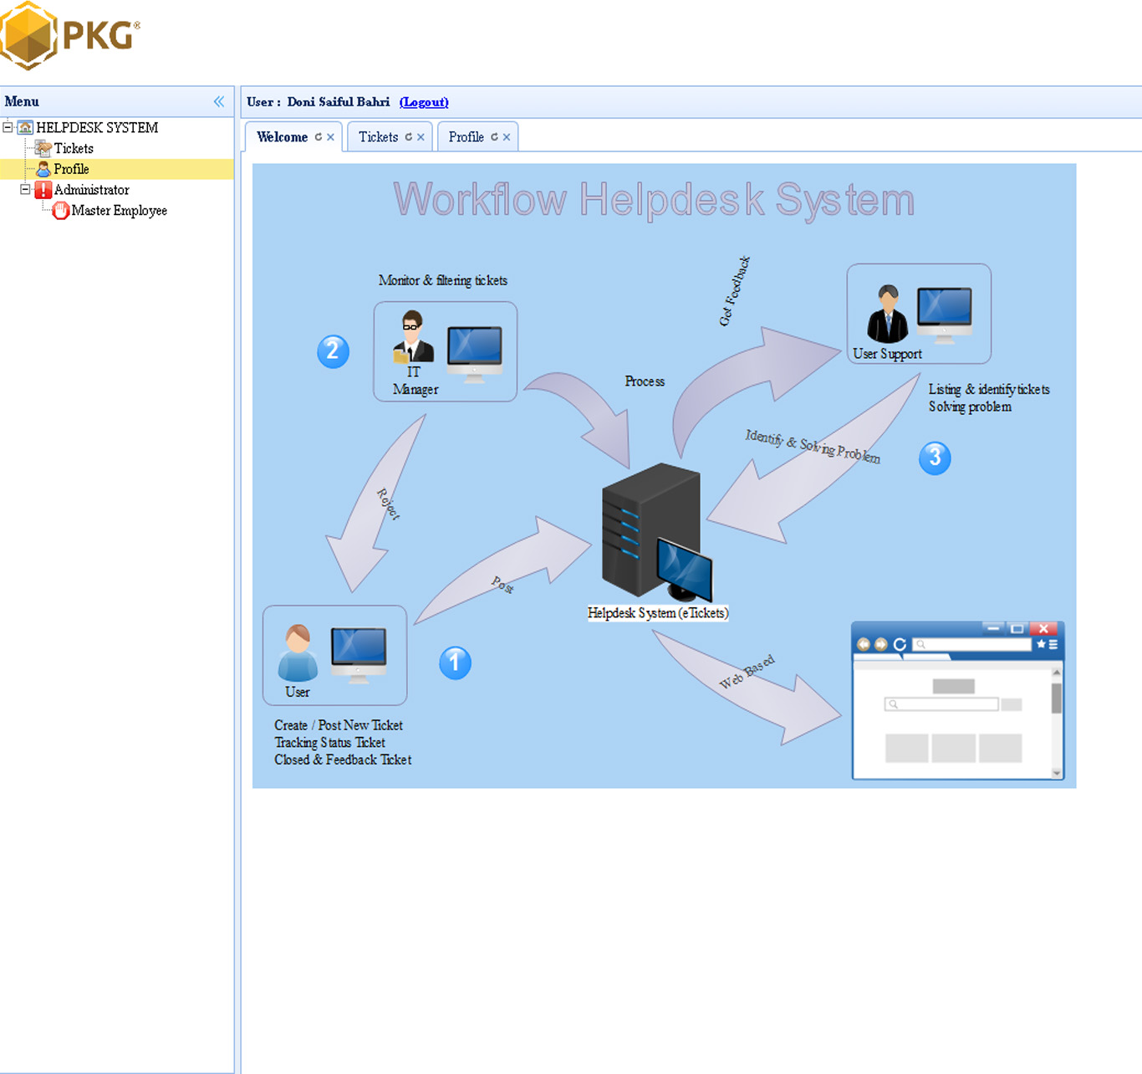Viewport: 1142px width, 1074px height.
Task: Click the Administrator red alert icon
Action: coord(43,190)
